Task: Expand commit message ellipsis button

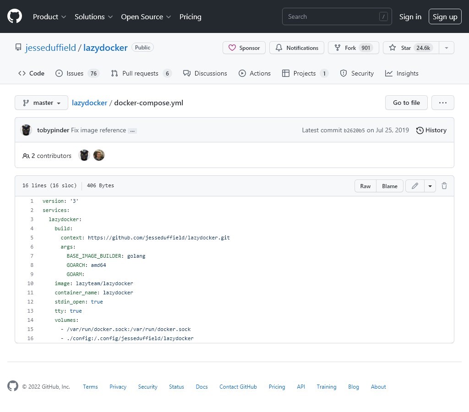Action: [132, 130]
